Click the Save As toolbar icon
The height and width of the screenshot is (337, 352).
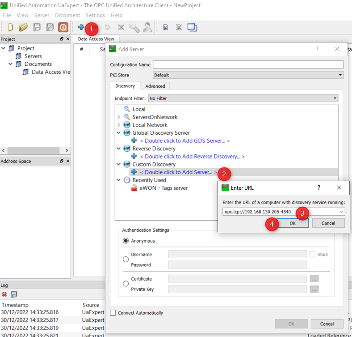tap(50, 27)
